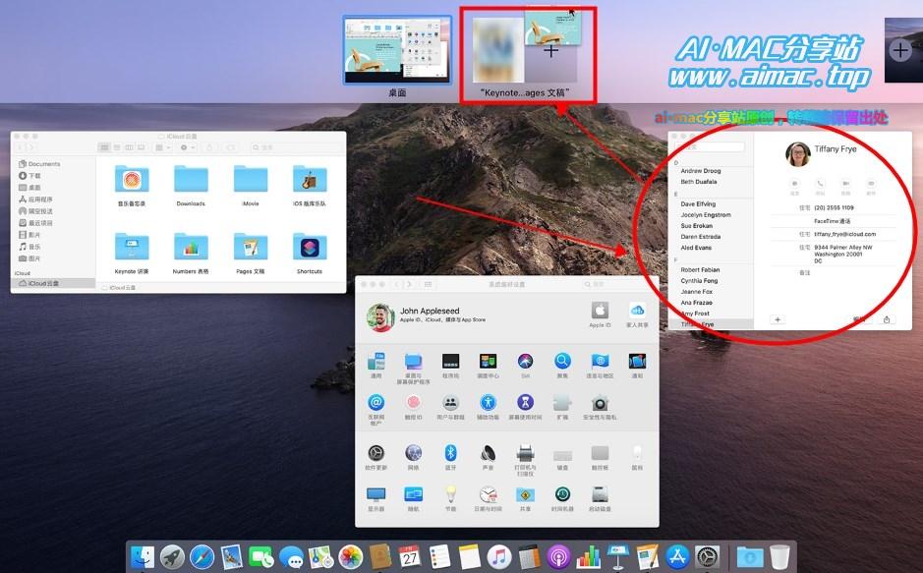Open the Calendar icon showing 27 in Dock
Viewport: 923px width, 573px height.
coord(410,556)
